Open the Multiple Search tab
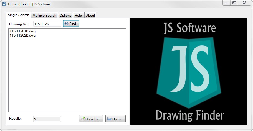 (44, 15)
